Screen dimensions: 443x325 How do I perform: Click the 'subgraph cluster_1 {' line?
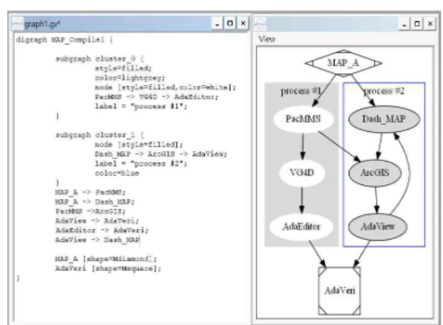(100, 135)
